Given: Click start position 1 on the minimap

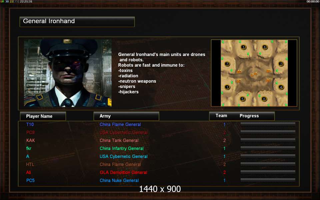Looking at the screenshot, I should pyautogui.click(x=227, y=87).
